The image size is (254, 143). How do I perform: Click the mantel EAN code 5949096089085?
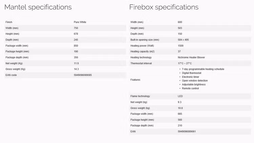(x=83, y=75)
